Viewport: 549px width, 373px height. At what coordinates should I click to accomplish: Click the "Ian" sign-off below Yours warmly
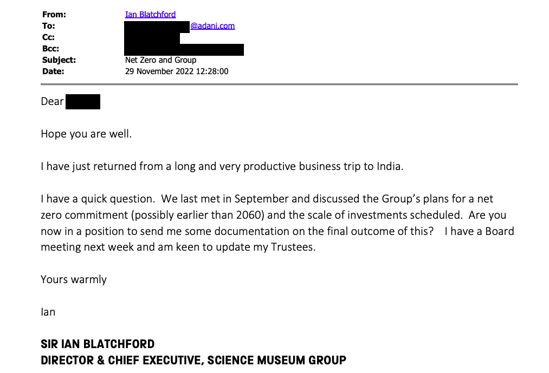point(48,312)
